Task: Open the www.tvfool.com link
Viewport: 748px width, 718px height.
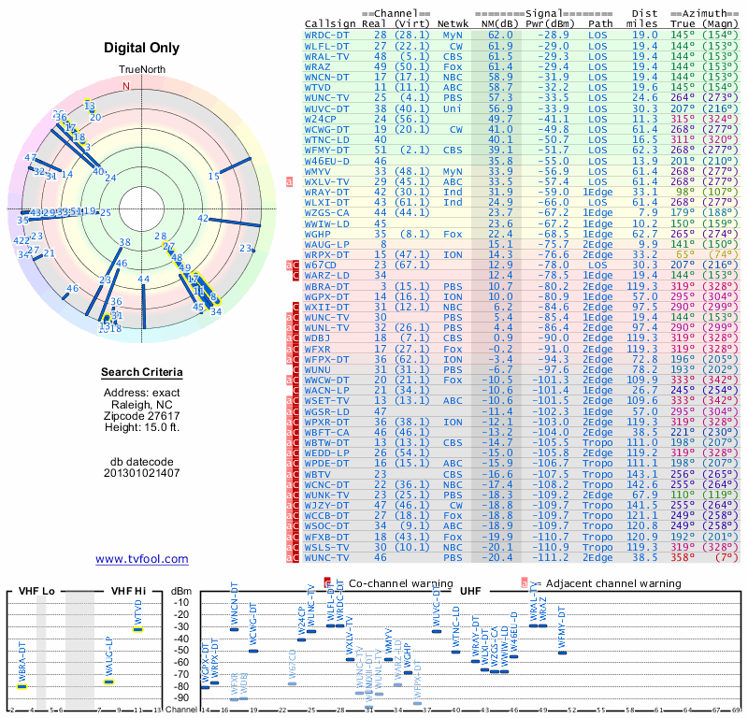Action: click(x=141, y=559)
